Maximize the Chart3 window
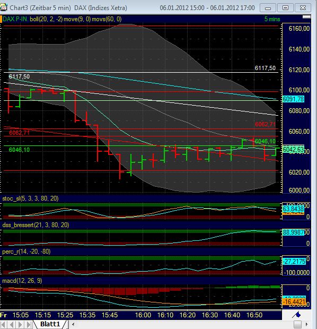 [285, 8]
